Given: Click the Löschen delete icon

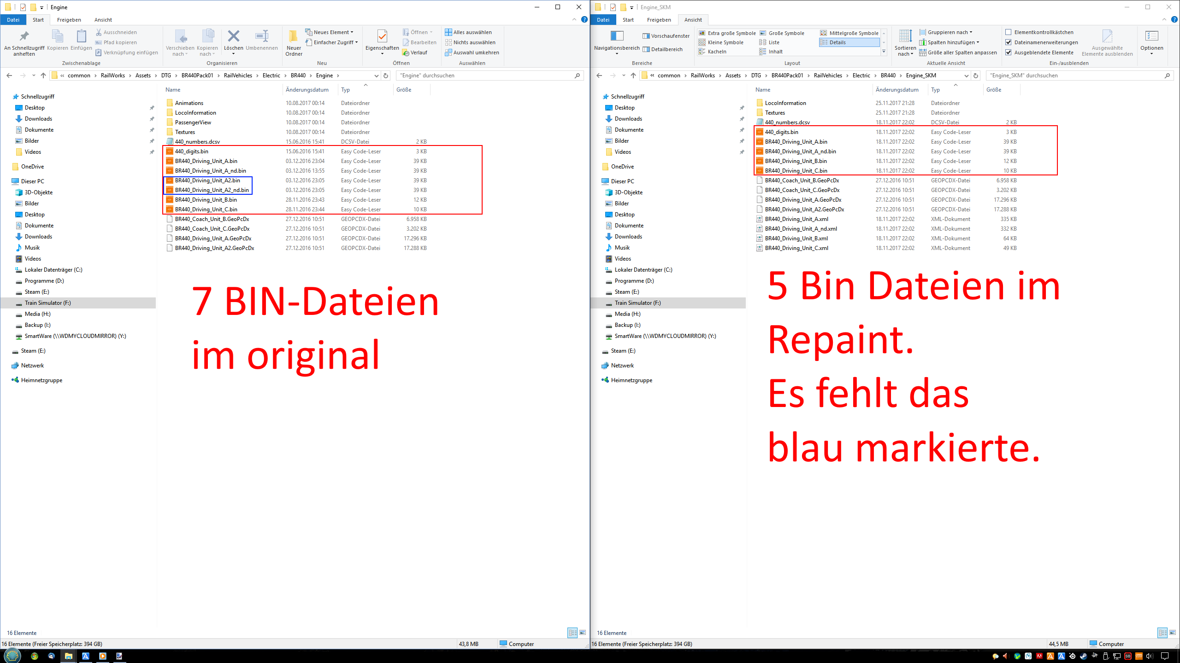Looking at the screenshot, I should [x=233, y=37].
